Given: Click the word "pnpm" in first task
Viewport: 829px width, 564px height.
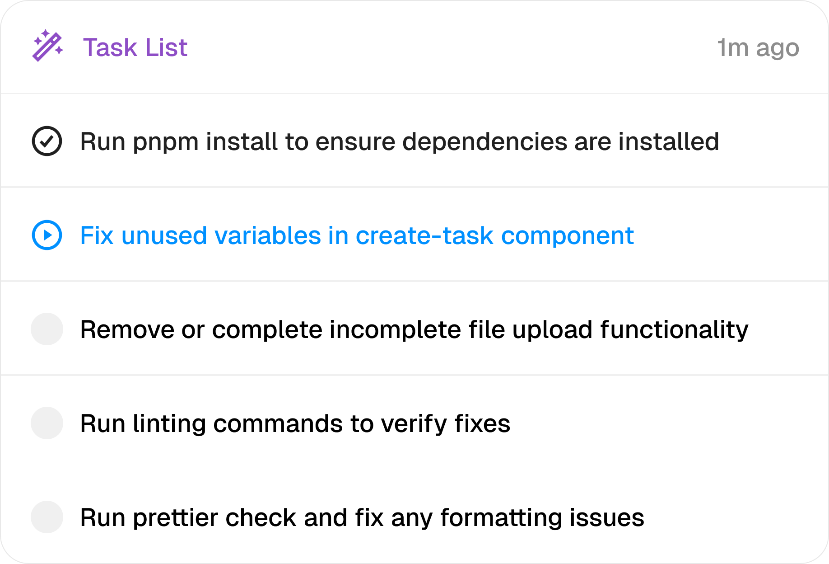Looking at the screenshot, I should point(165,141).
